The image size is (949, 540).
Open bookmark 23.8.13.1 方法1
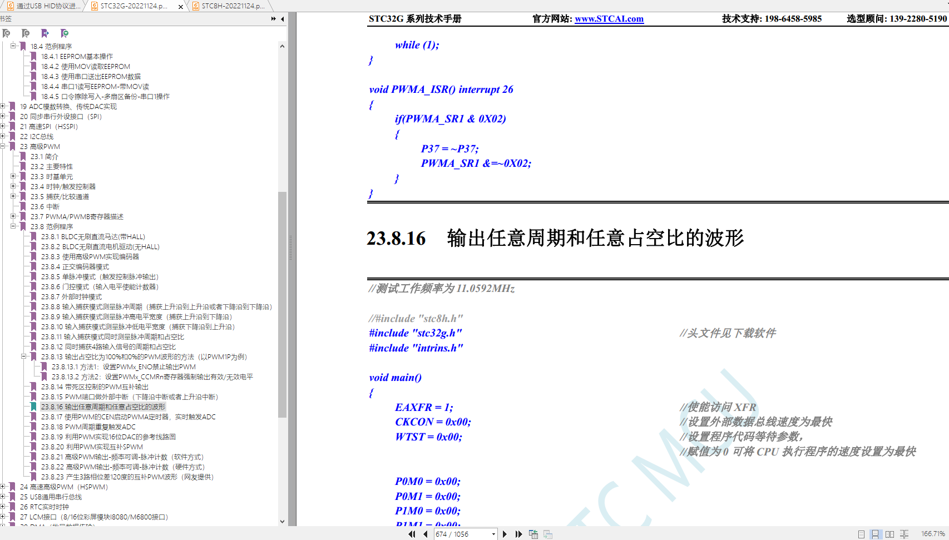[123, 367]
